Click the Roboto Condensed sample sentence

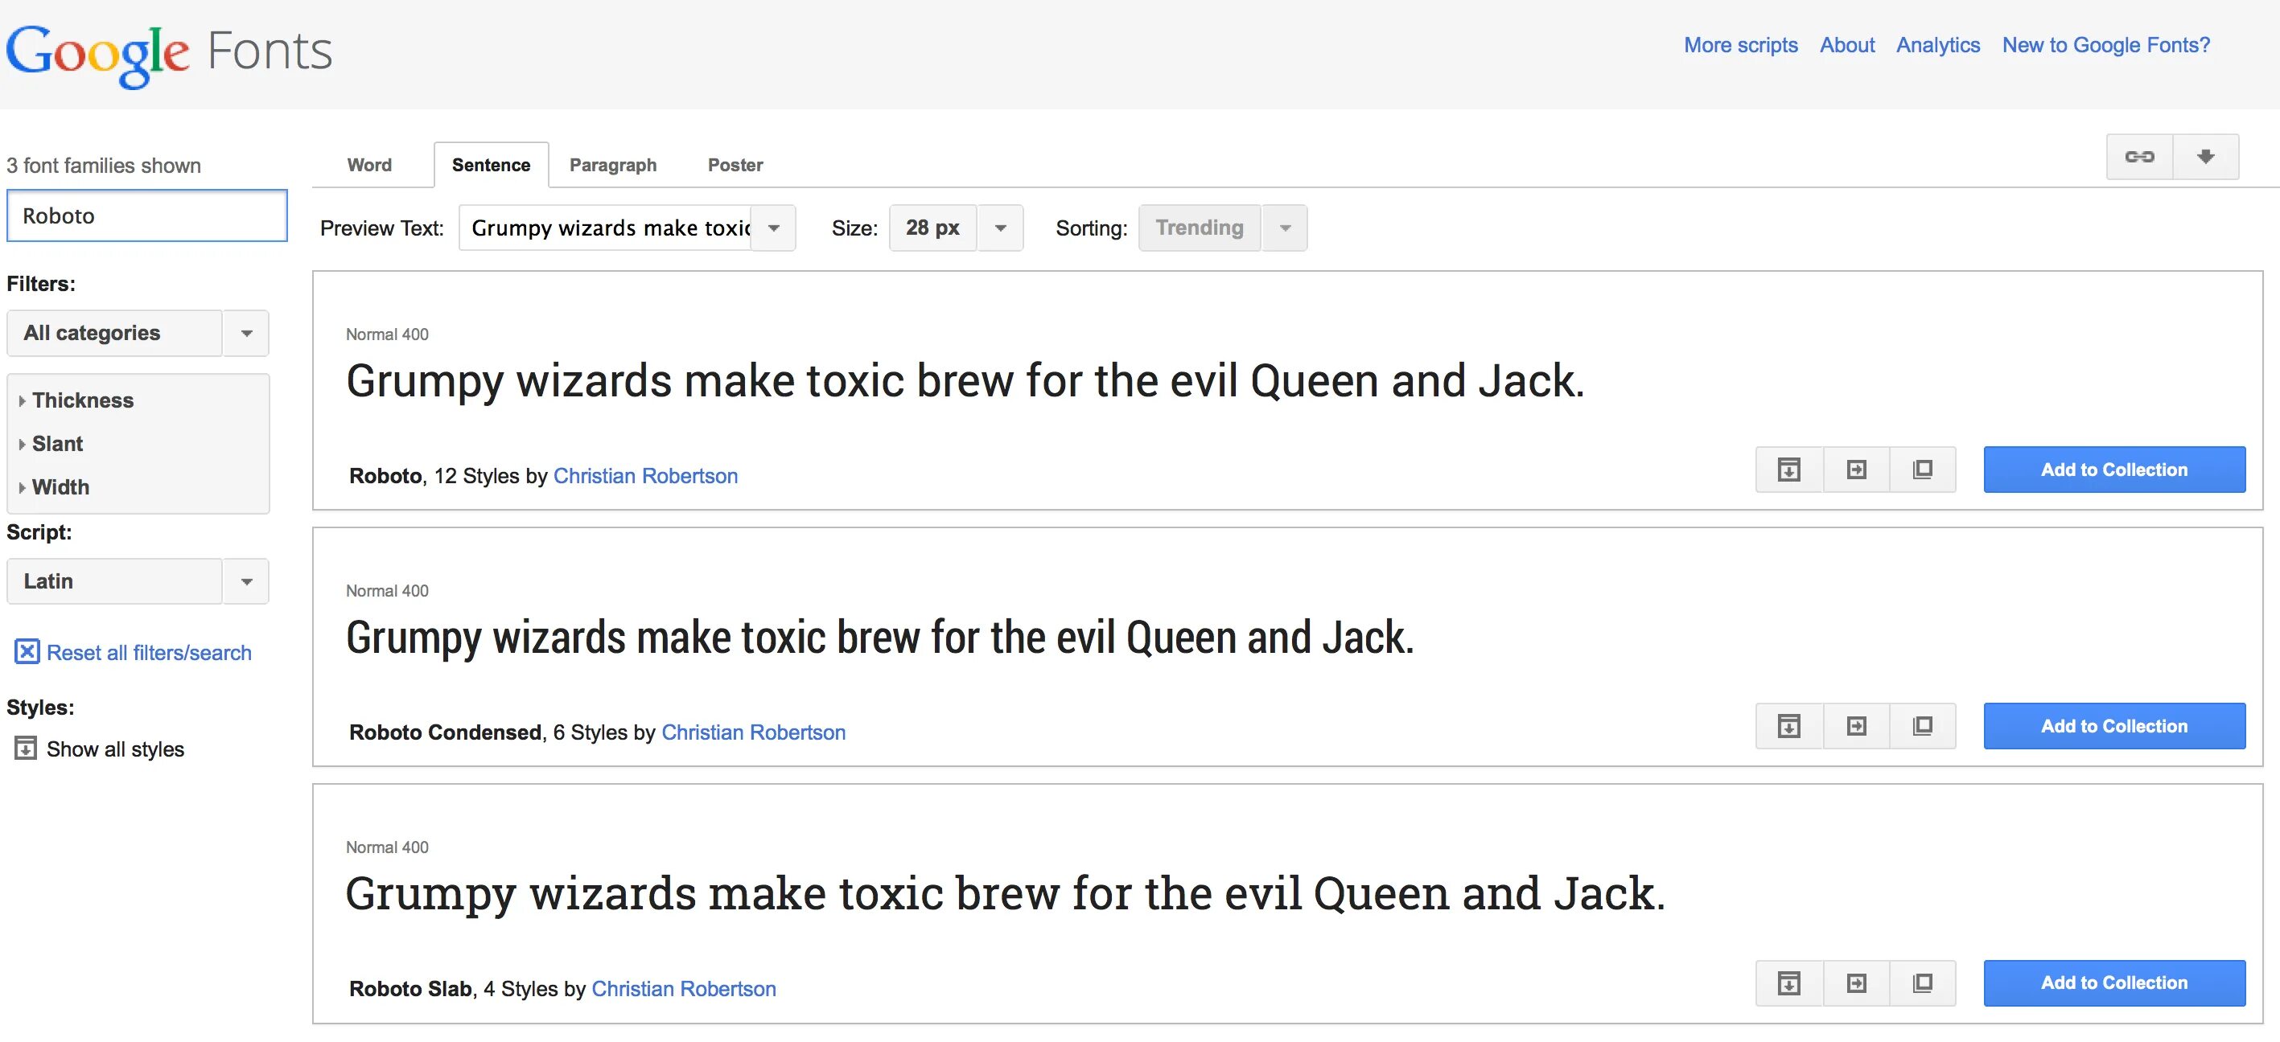tap(880, 638)
